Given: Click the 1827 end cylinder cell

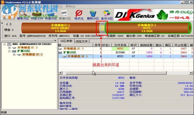Looking at the screenshot, I should tap(183, 49).
